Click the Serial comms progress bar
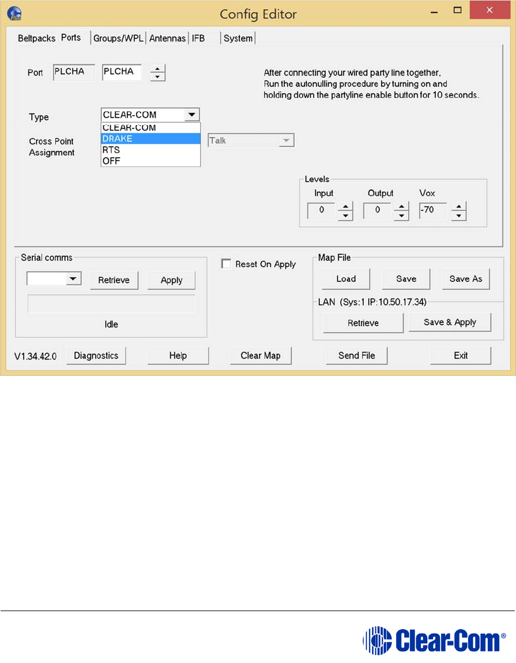 pyautogui.click(x=111, y=304)
